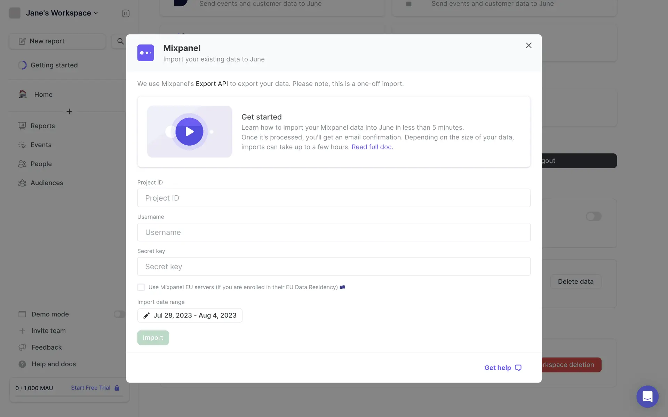Enable Mixpanel EU servers checkbox

tap(141, 287)
